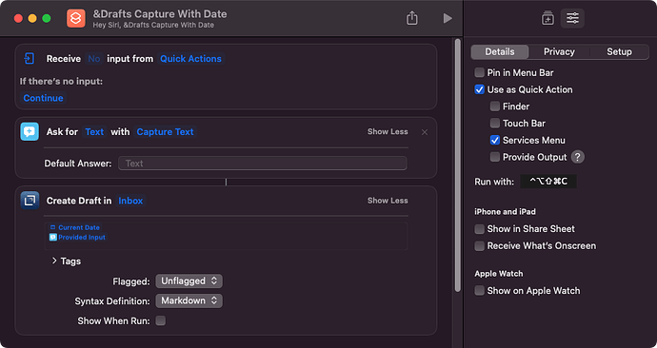Viewport: 657px width, 348px height.
Task: Enable Touch Bar checkbox
Action: click(x=495, y=123)
